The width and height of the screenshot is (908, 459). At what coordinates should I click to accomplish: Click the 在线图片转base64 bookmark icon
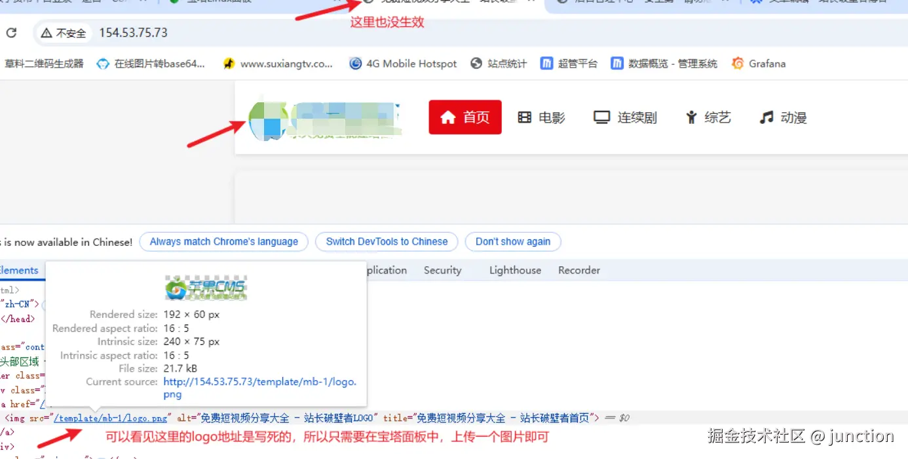[102, 64]
